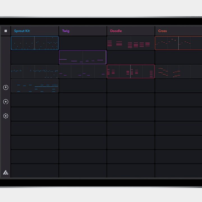This screenshot has height=202, width=202.
Task: Select the Sprout Kit track header
Action: pos(35,31)
